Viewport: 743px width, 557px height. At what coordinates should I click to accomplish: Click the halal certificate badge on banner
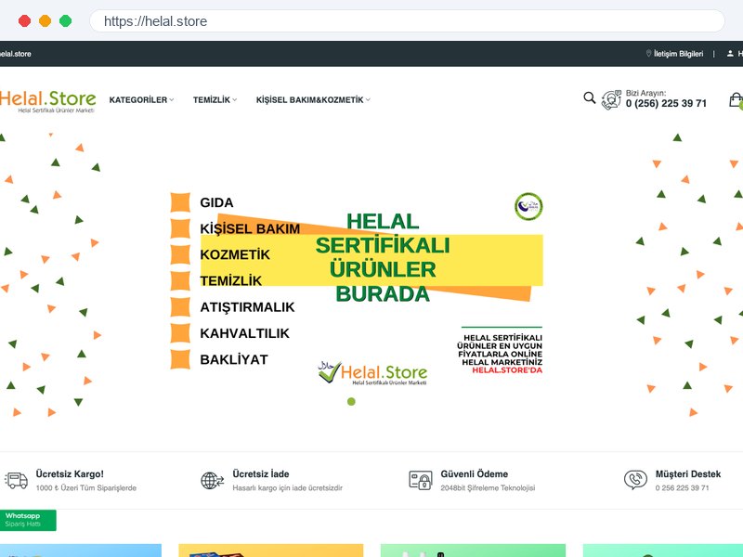coord(528,206)
